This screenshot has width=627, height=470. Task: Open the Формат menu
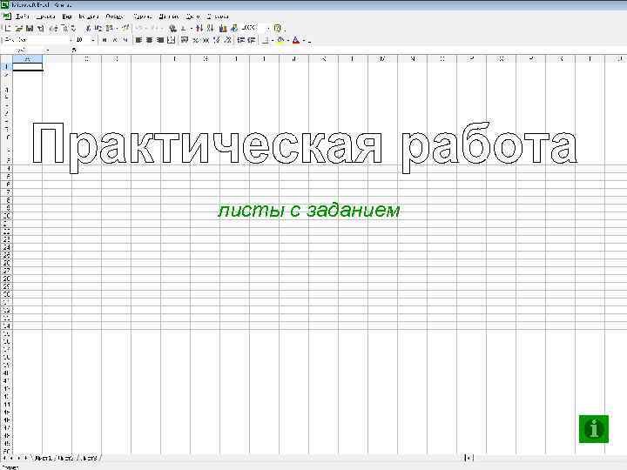tap(114, 17)
